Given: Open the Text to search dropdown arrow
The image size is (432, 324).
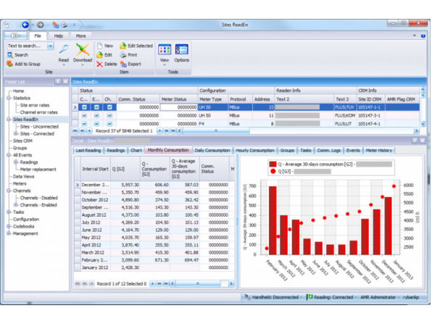Looking at the screenshot, I should 51,46.
